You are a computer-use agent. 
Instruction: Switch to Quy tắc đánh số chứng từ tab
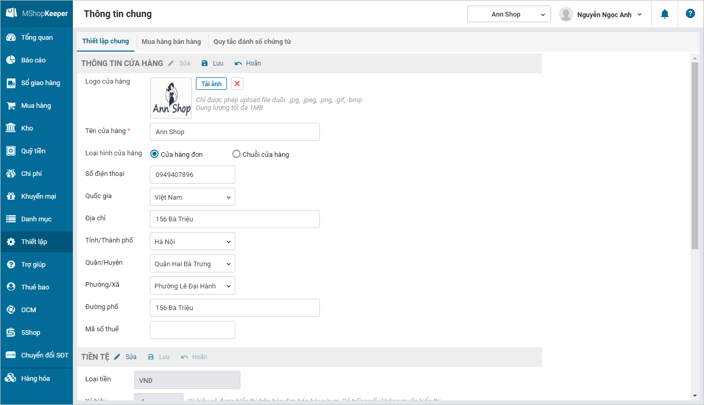(x=252, y=42)
